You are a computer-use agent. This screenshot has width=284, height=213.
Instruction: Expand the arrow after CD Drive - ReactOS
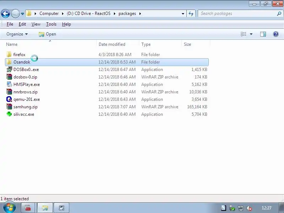coord(114,13)
